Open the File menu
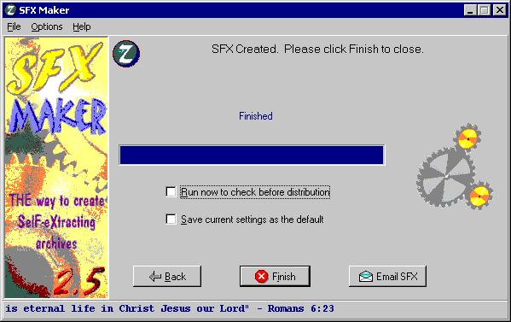The width and height of the screenshot is (511, 322). pos(14,26)
